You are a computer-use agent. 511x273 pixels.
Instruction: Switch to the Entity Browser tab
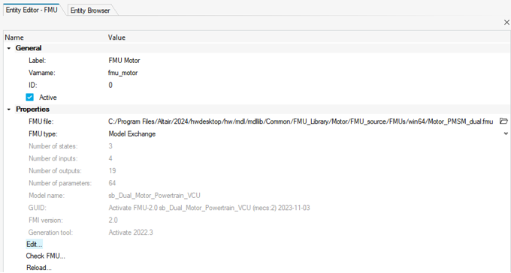(x=90, y=10)
